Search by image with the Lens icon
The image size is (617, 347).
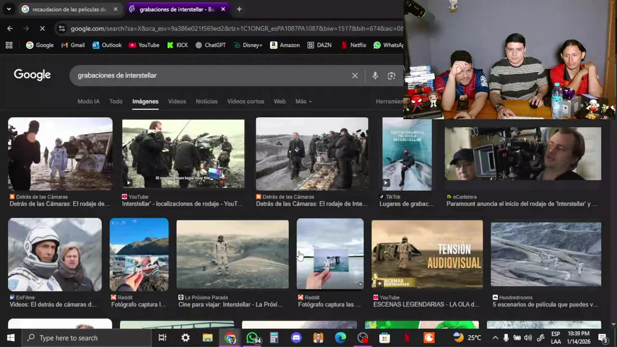pyautogui.click(x=391, y=76)
